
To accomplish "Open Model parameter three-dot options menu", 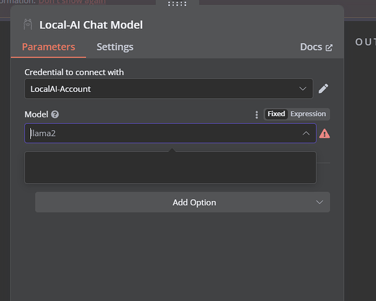I will (257, 115).
